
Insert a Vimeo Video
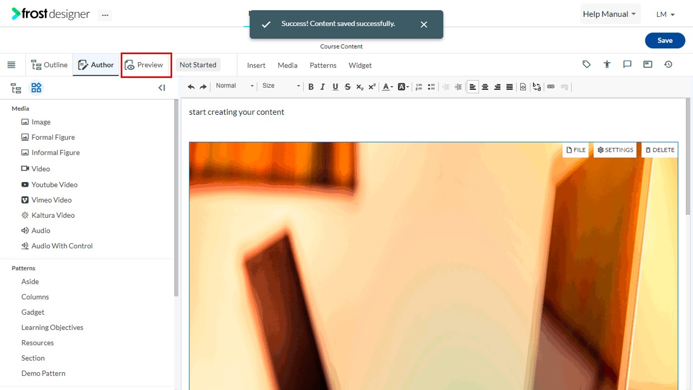(x=47, y=200)
